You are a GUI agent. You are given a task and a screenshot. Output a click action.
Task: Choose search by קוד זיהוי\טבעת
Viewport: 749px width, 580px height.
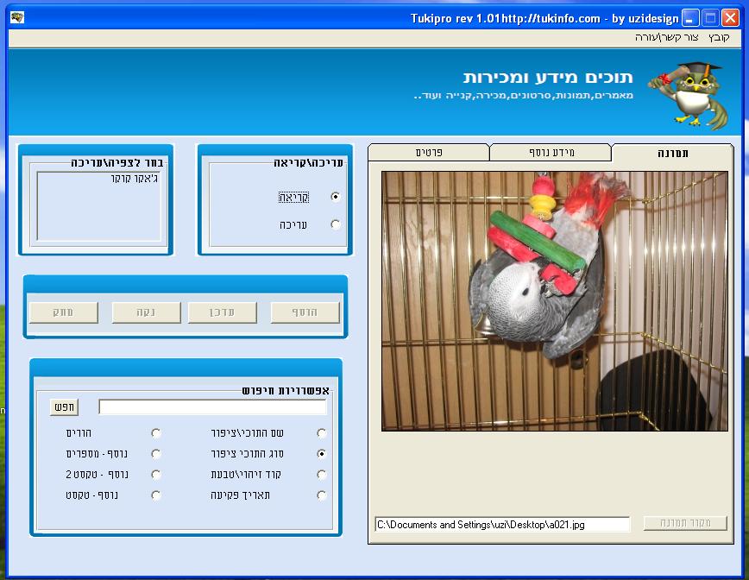click(322, 475)
